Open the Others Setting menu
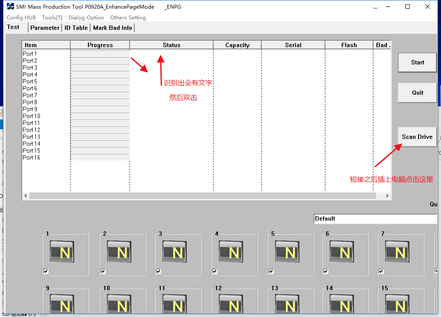 pos(128,18)
